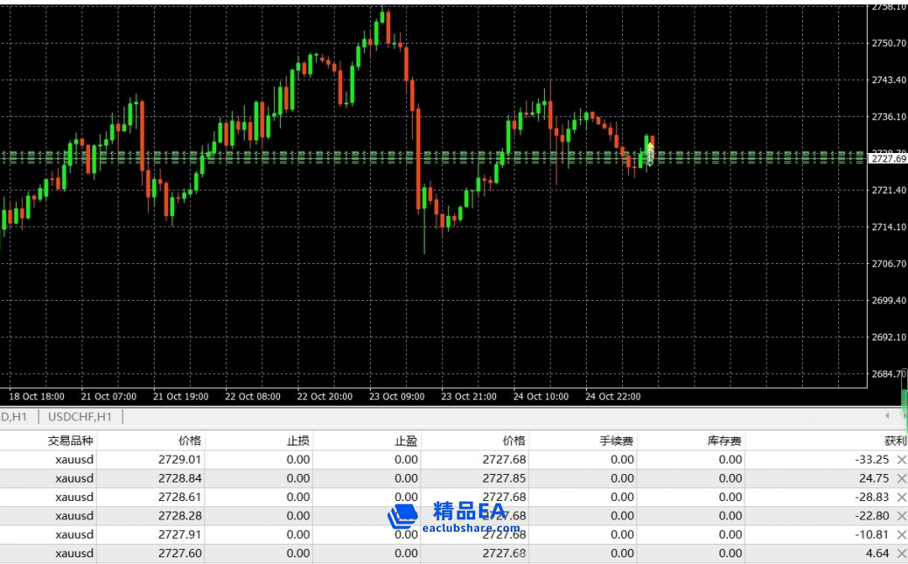Close the order with 4.64 profit
The image size is (908, 564).
coord(901,553)
